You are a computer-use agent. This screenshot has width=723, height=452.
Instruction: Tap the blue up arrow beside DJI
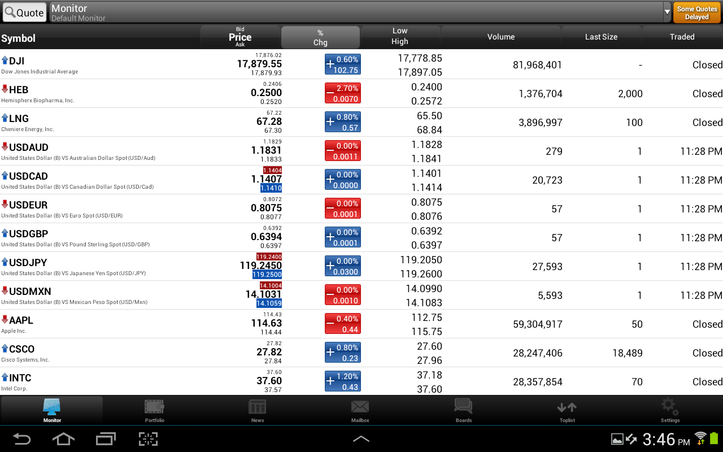[x=5, y=60]
